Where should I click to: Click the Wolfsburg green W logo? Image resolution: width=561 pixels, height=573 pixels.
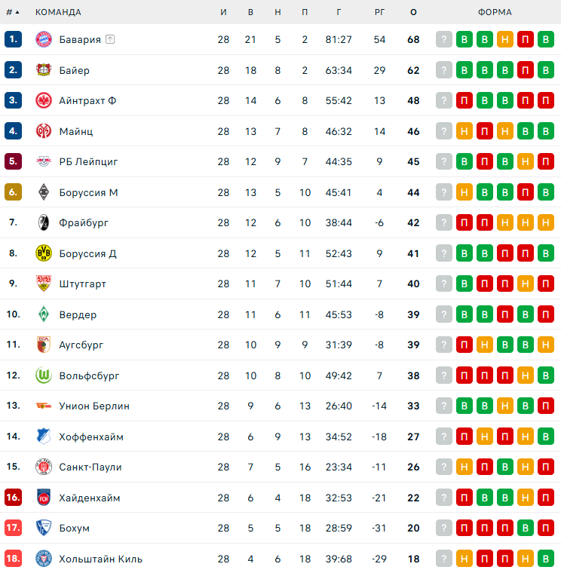click(44, 375)
